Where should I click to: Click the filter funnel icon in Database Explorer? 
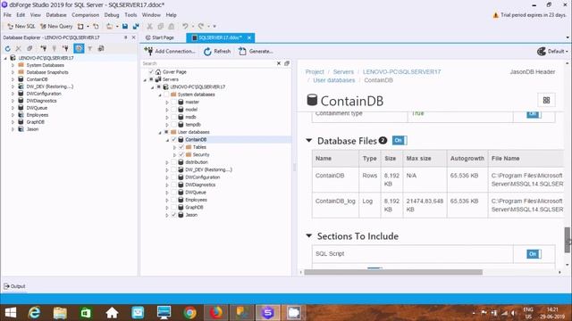89,48
